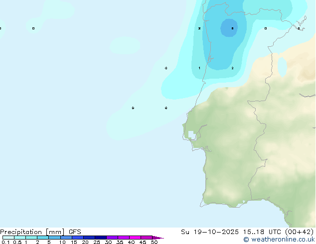This screenshot has height=244, width=316.
Task: Click the '0' value left of the 1 marker
Action: (166, 68)
